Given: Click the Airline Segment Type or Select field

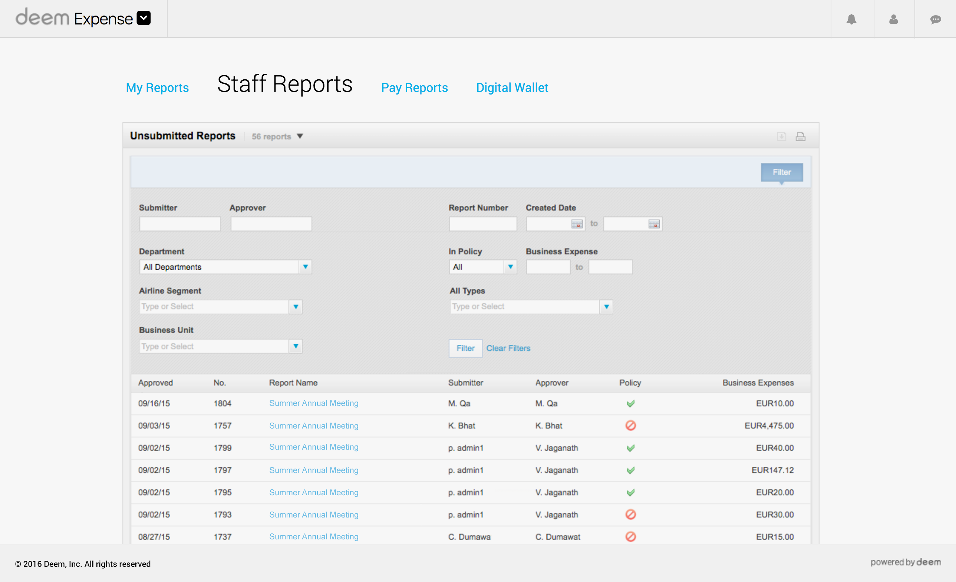Looking at the screenshot, I should (x=214, y=307).
